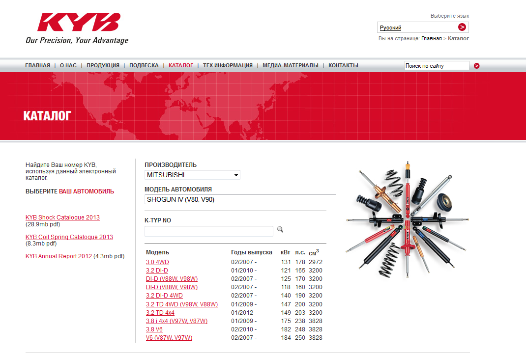Screen dimensions: 526x354
Task: Open the ПРОДУКЦИЯ menu item
Action: pos(103,65)
